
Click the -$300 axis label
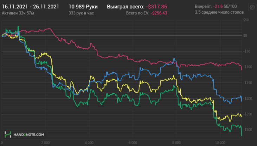point(248,130)
